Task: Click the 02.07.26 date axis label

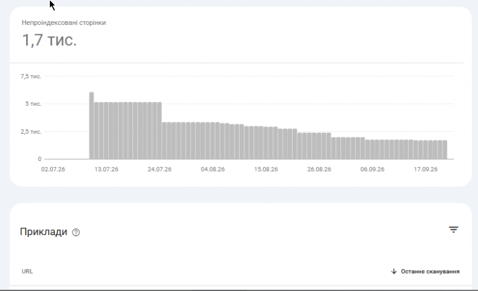Action: point(53,169)
